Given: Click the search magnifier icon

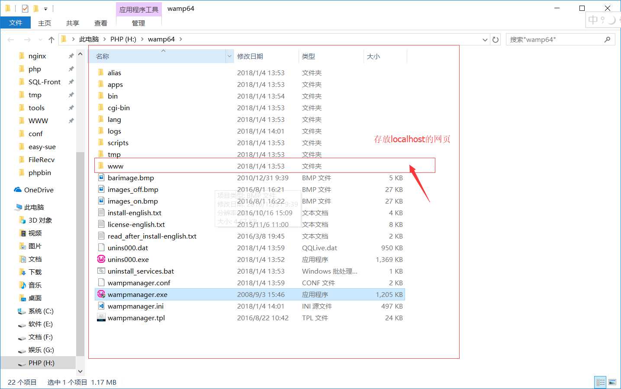Looking at the screenshot, I should coord(607,39).
